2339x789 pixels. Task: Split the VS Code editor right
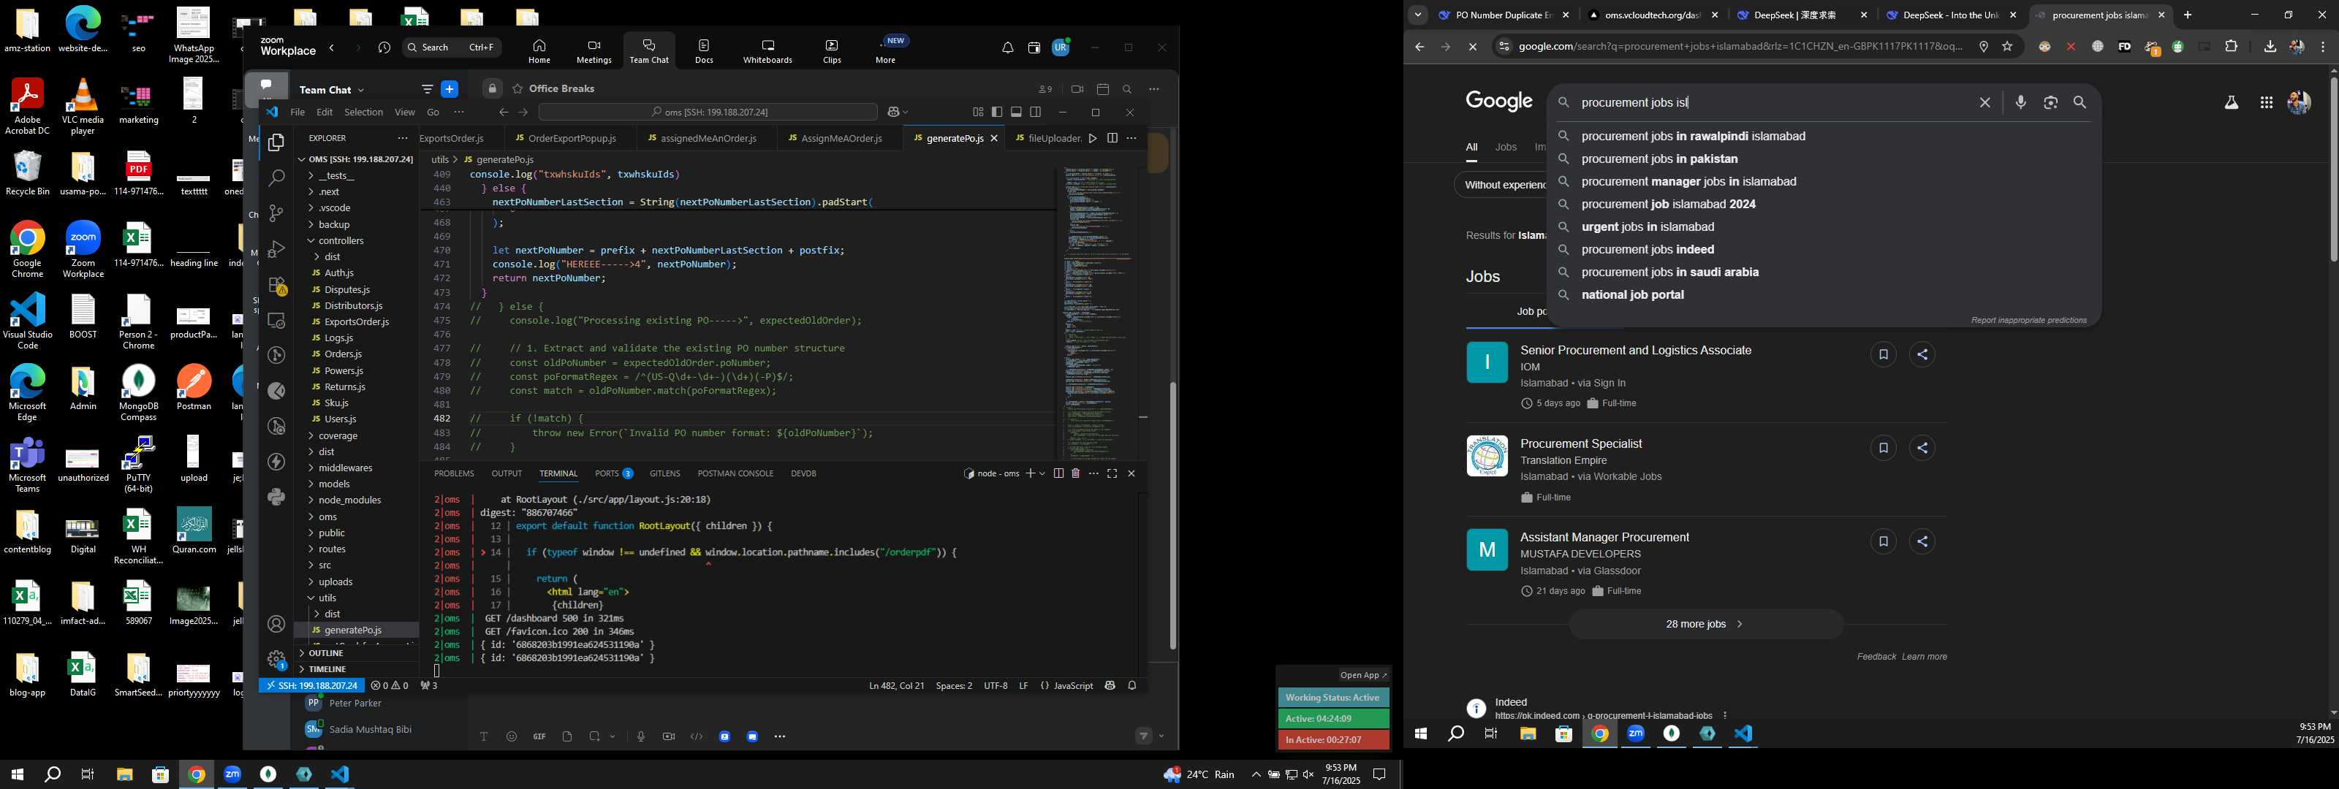pos(1111,138)
